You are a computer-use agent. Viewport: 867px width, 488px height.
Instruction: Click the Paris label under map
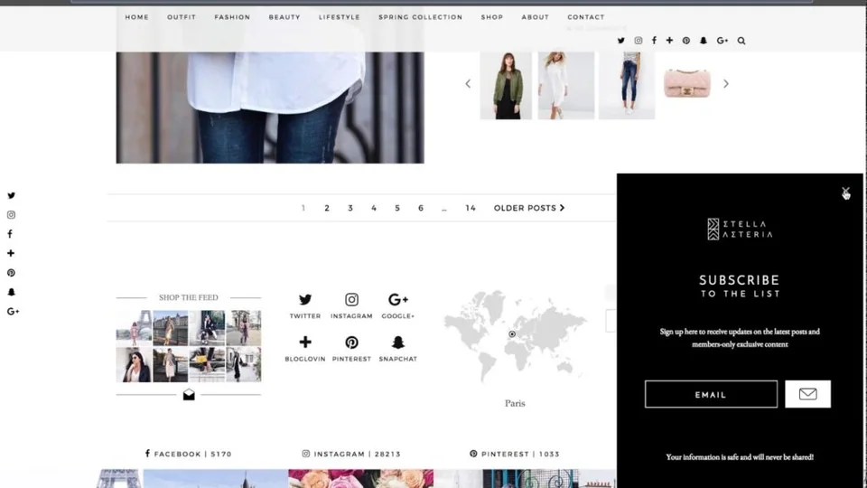coord(515,403)
